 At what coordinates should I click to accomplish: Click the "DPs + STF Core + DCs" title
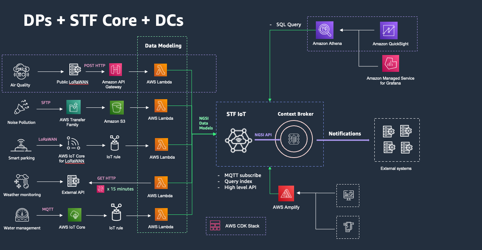pyautogui.click(x=104, y=20)
